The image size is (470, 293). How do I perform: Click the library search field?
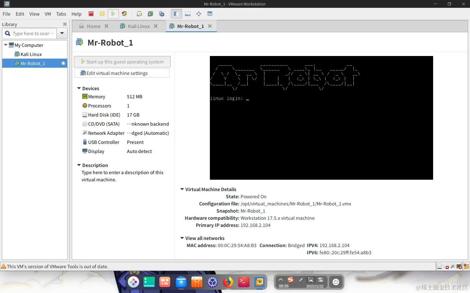[30, 33]
